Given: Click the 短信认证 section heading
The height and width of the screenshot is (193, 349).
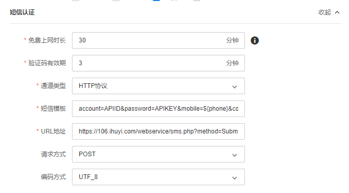Looking at the screenshot, I should click(x=22, y=12).
